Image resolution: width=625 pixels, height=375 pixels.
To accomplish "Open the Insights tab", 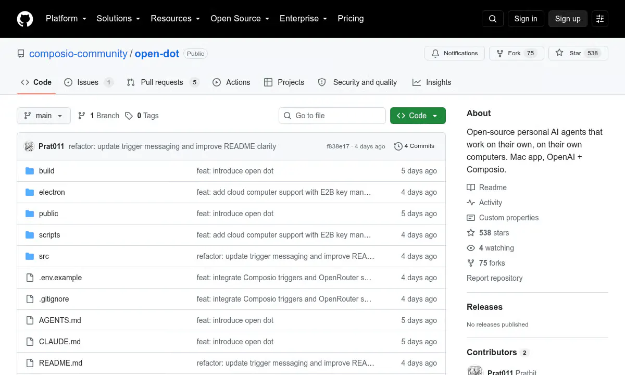I will click(x=432, y=82).
